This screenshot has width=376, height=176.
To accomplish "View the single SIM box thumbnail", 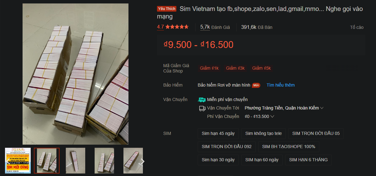I will coord(76,160).
